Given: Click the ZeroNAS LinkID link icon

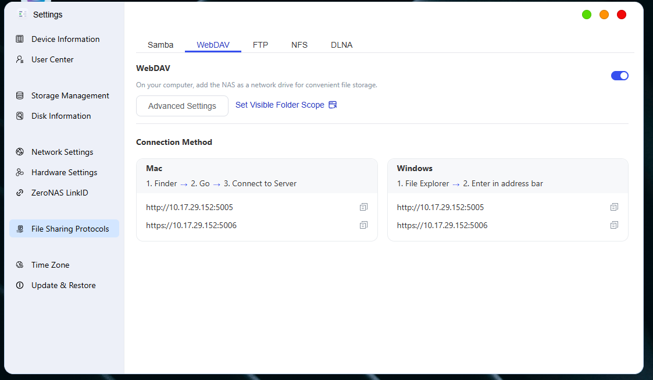Looking at the screenshot, I should click(20, 193).
